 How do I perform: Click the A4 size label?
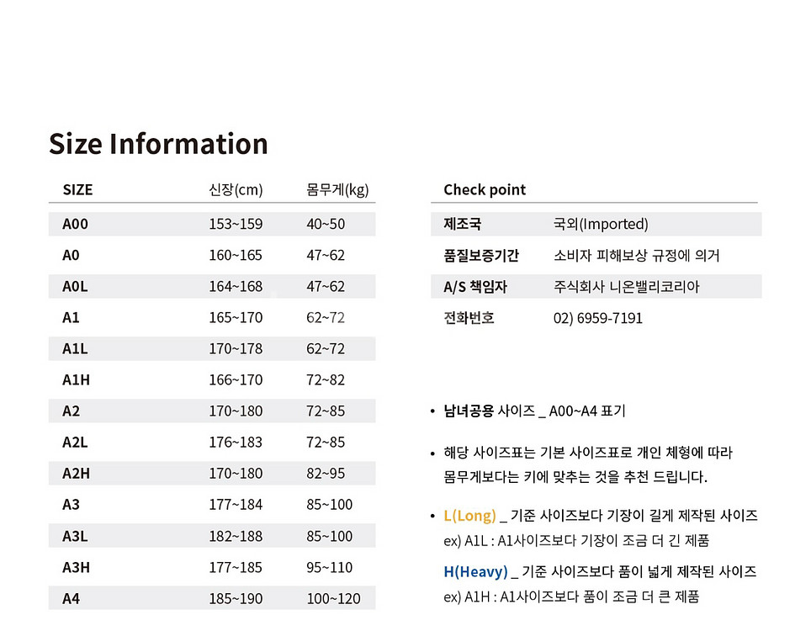71,598
